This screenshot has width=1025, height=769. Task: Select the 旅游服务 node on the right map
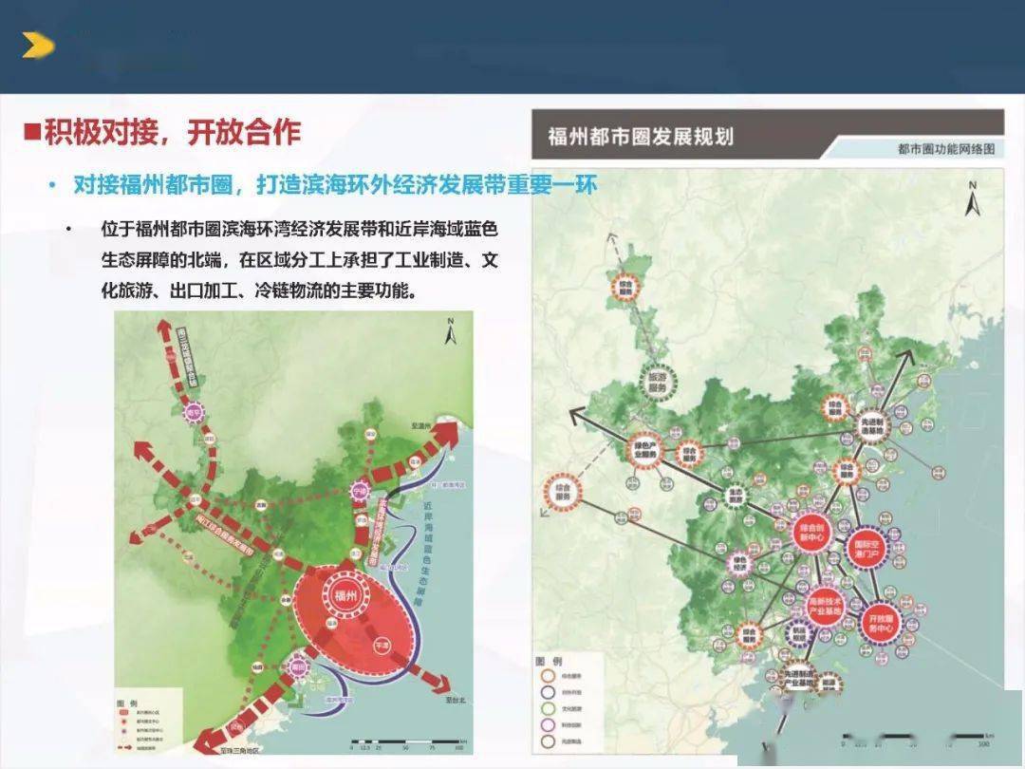coord(657,384)
